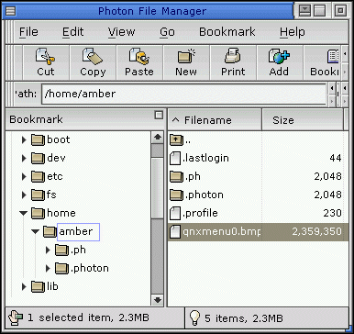The height and width of the screenshot is (334, 354).
Task: Click the light bulb icon in status bar
Action: [194, 318]
